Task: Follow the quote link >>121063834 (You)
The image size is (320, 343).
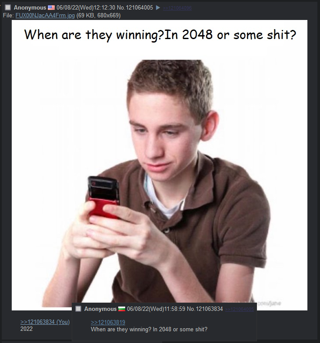Action: pos(45,322)
